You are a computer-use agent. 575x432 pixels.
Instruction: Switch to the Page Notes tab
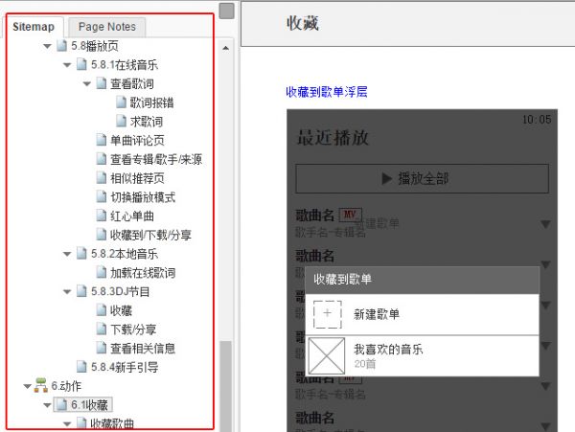point(107,27)
